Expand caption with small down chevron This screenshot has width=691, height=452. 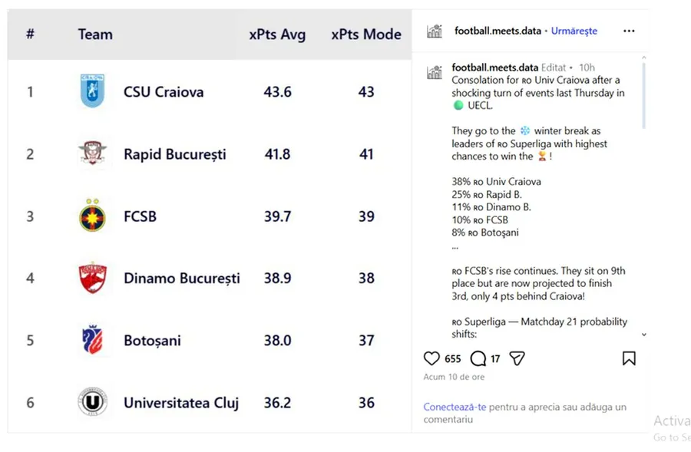click(x=643, y=335)
